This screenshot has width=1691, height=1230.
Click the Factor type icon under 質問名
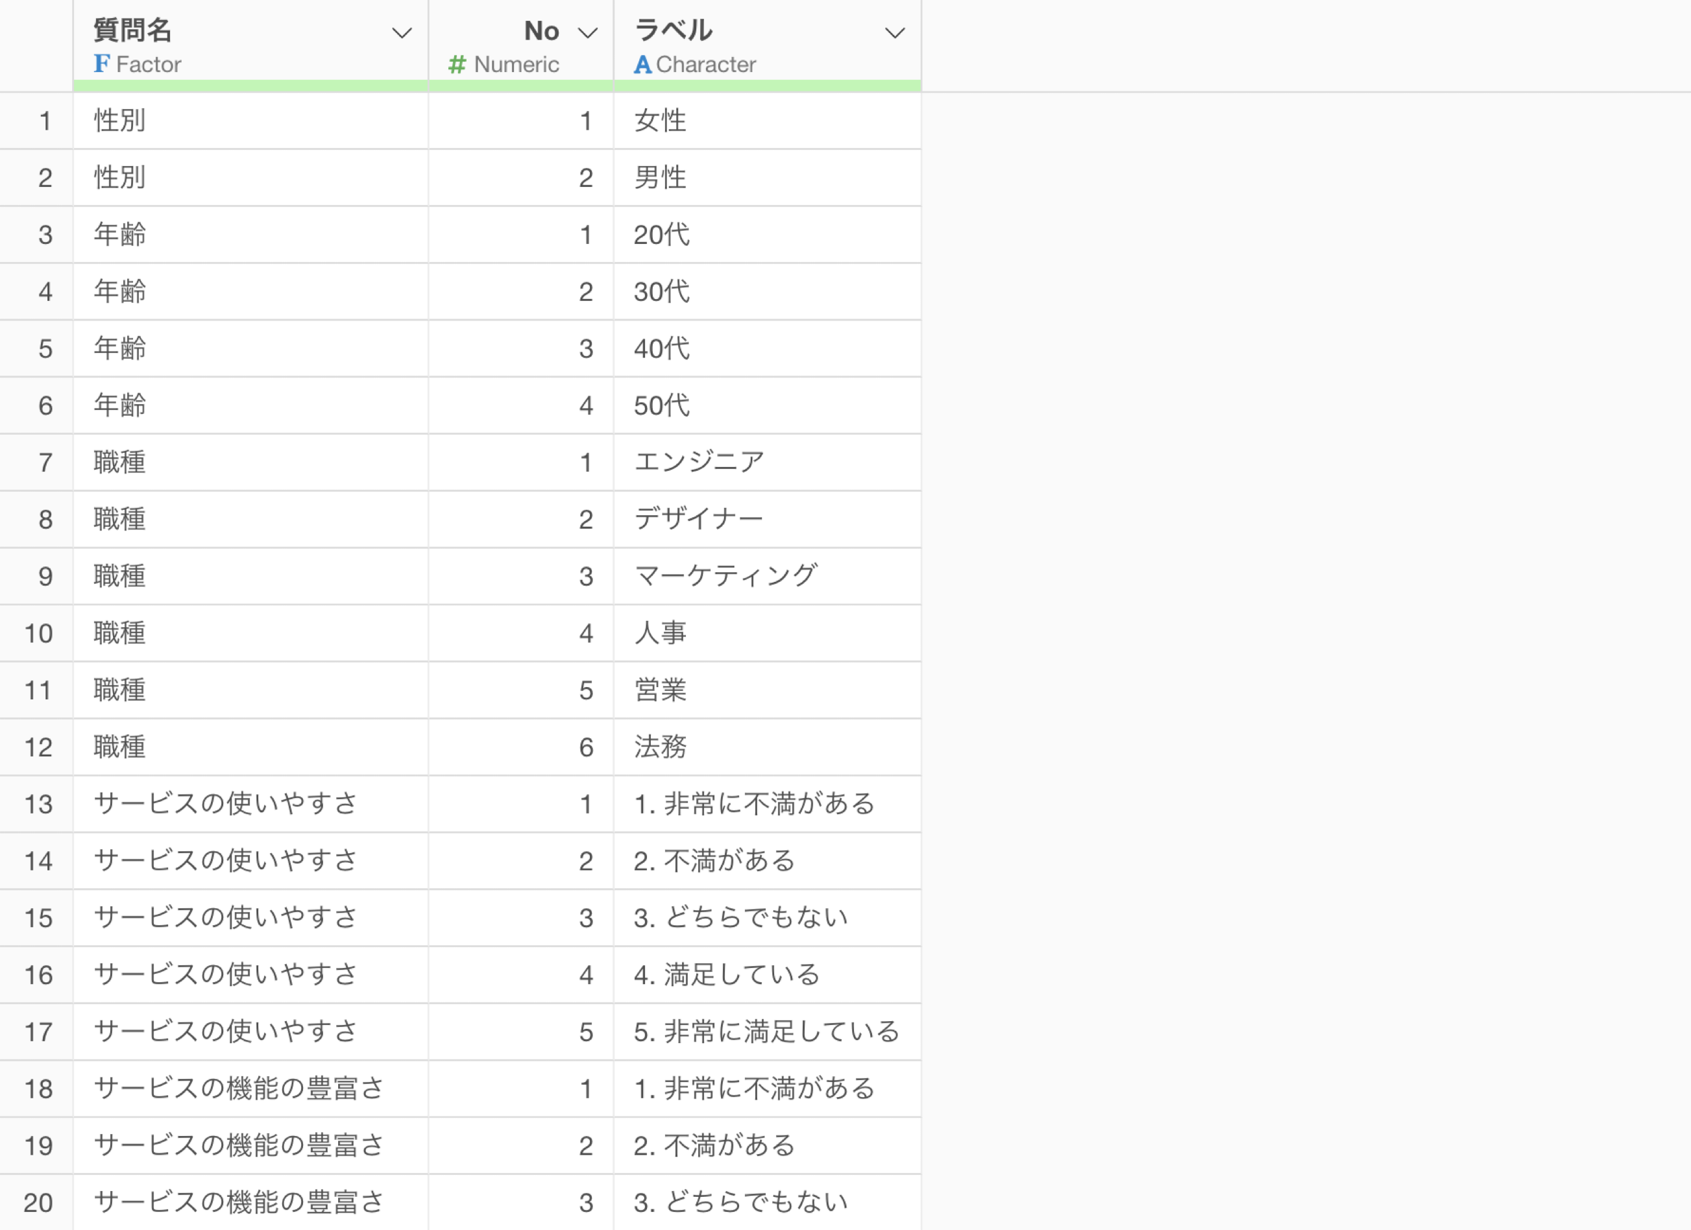(x=101, y=64)
